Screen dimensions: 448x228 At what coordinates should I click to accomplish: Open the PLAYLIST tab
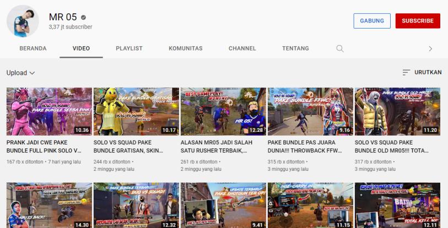pyautogui.click(x=129, y=48)
